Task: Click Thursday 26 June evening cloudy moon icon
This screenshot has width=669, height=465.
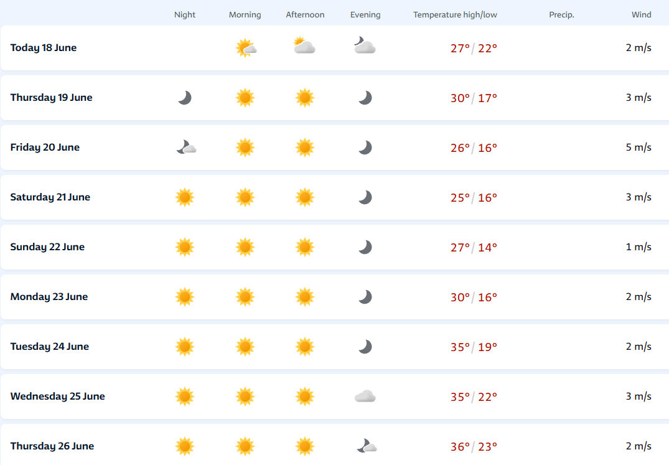Action: [x=366, y=446]
